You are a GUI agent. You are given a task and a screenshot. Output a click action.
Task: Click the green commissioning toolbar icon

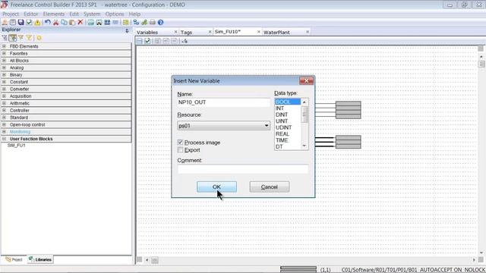(144, 22)
